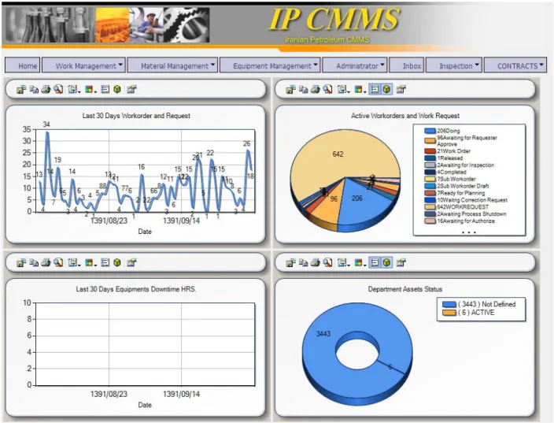Save image of Active Workorders pie chart
The height and width of the screenshot is (423, 554).
pyautogui.click(x=290, y=90)
